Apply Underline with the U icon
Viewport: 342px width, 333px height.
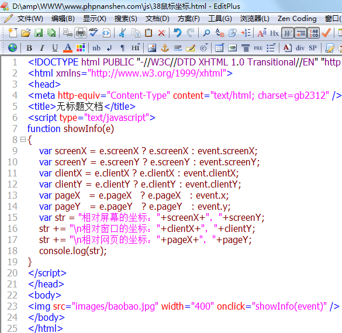(55, 48)
